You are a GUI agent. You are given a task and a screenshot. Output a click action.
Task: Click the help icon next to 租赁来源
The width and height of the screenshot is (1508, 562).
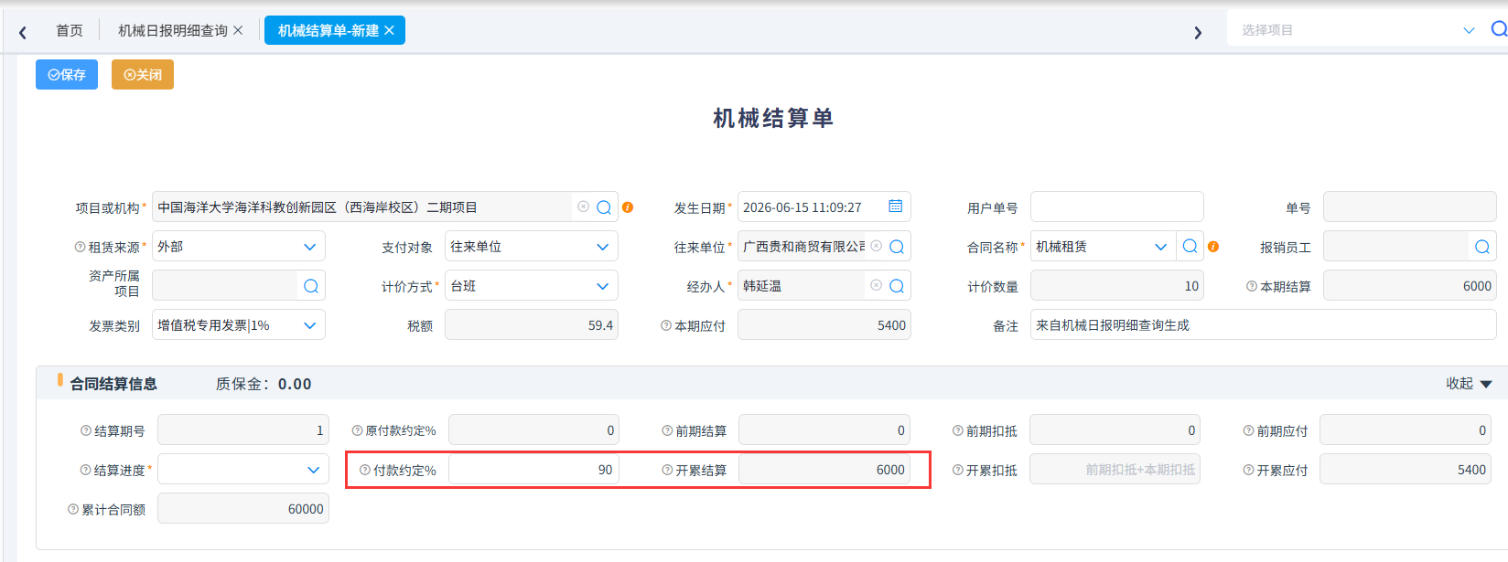(80, 247)
